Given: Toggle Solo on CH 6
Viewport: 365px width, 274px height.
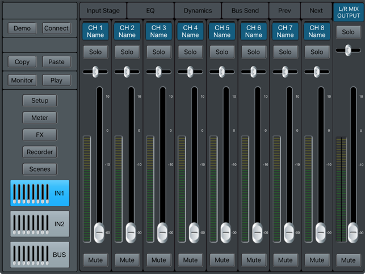Looking at the screenshot, I should [x=254, y=52].
